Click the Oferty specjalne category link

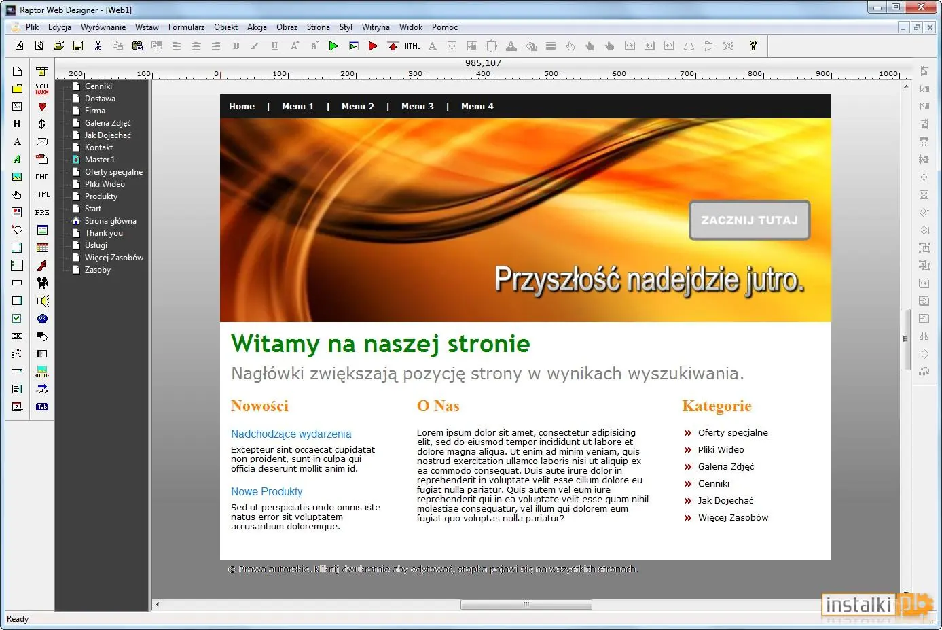(733, 432)
